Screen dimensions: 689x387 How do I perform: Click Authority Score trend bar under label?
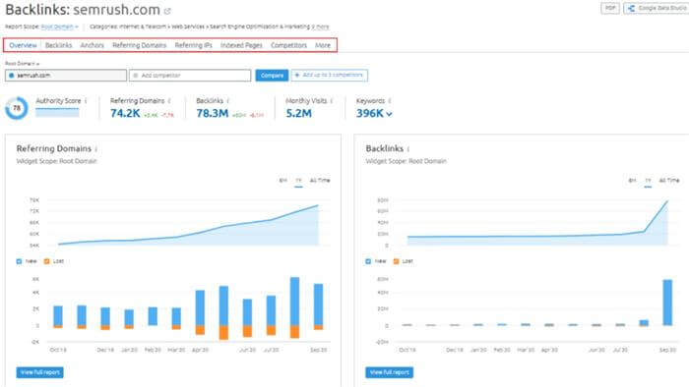[x=57, y=113]
